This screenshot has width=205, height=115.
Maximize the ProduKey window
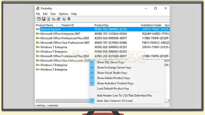(x=155, y=8)
